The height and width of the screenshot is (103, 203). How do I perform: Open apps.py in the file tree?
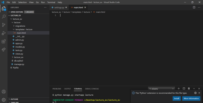tap(28, 43)
